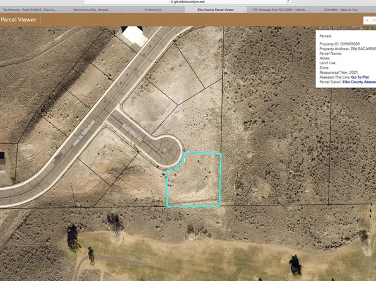The width and height of the screenshot is (376, 281).
Task: Click the Acres: field line
Action: [x=325, y=58]
